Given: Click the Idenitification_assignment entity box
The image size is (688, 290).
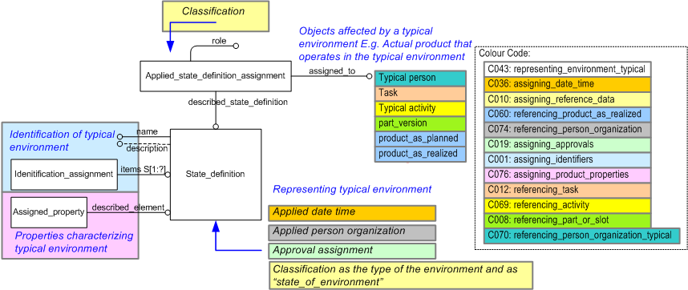Looking at the screenshot, I should click(64, 175).
